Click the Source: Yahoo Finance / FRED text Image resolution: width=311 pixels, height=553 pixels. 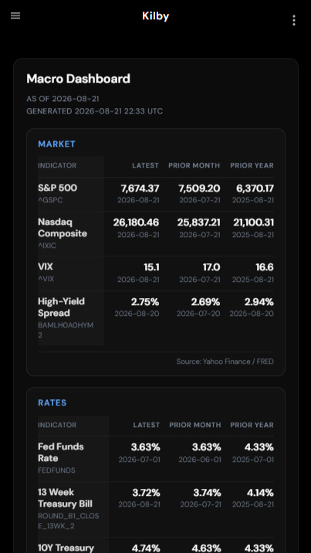point(225,361)
